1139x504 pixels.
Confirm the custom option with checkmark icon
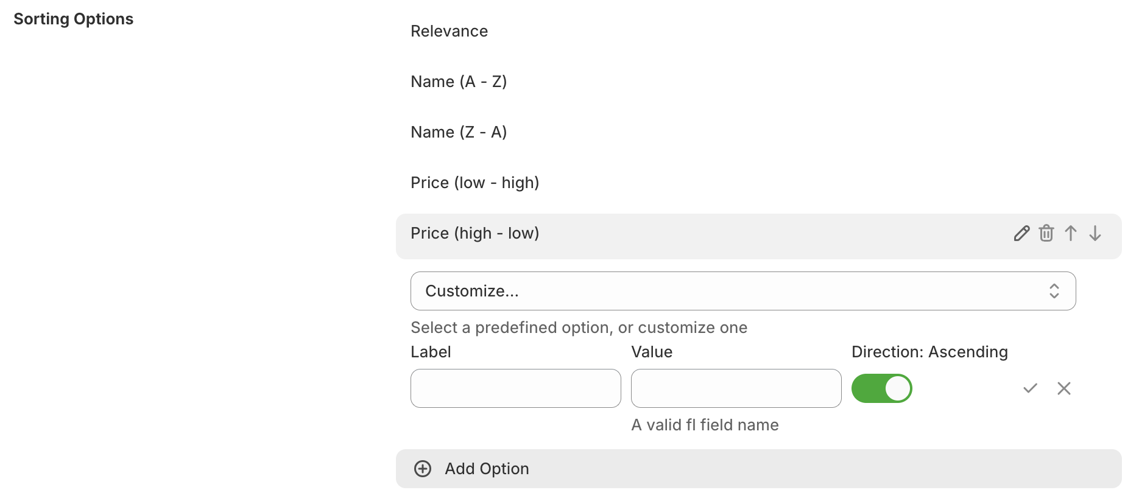[x=1030, y=388]
